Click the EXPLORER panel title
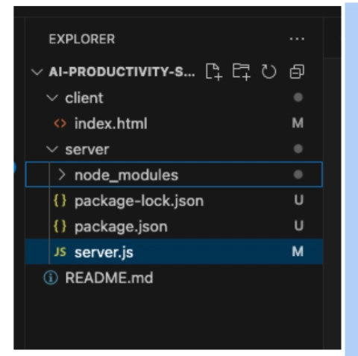Viewport: 358px width, 356px height. tap(82, 39)
